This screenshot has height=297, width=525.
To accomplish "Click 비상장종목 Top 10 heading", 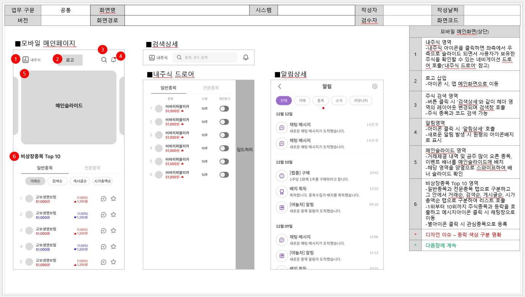I will pos(41,156).
